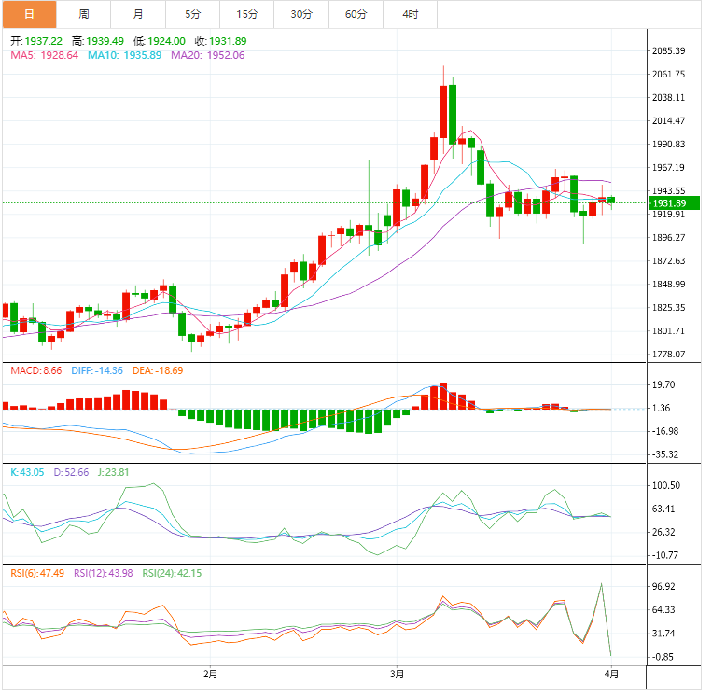Click the MA10: 1935.89 legend
This screenshot has height=697, width=712.
[x=125, y=55]
